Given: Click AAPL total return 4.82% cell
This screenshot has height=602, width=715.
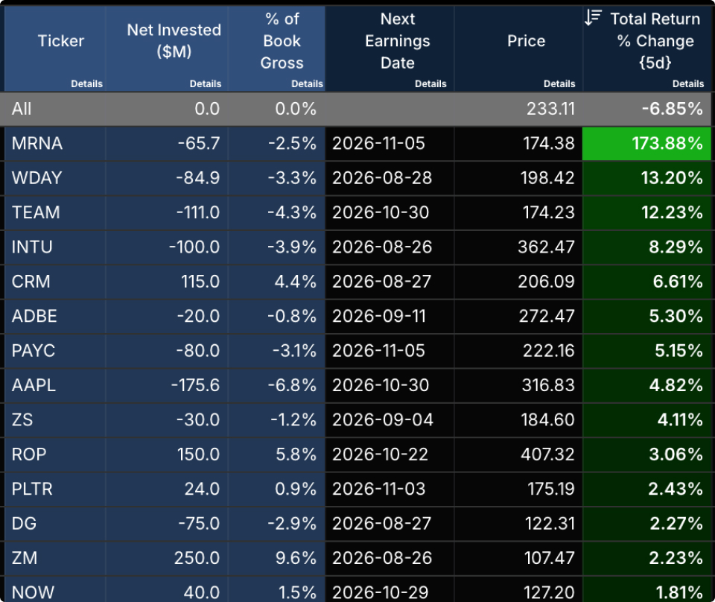Looking at the screenshot, I should [646, 385].
